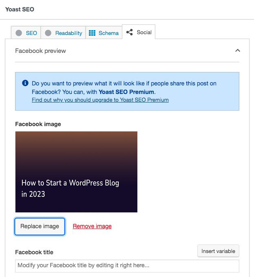The height and width of the screenshot is (277, 254).
Task: Click the Social share icon
Action: point(130,32)
